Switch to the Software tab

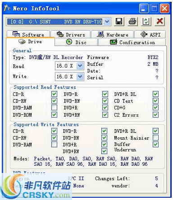click(x=28, y=34)
